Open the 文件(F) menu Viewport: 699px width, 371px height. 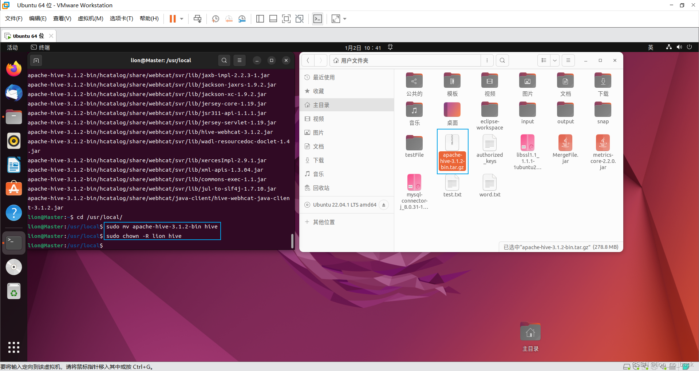point(14,19)
